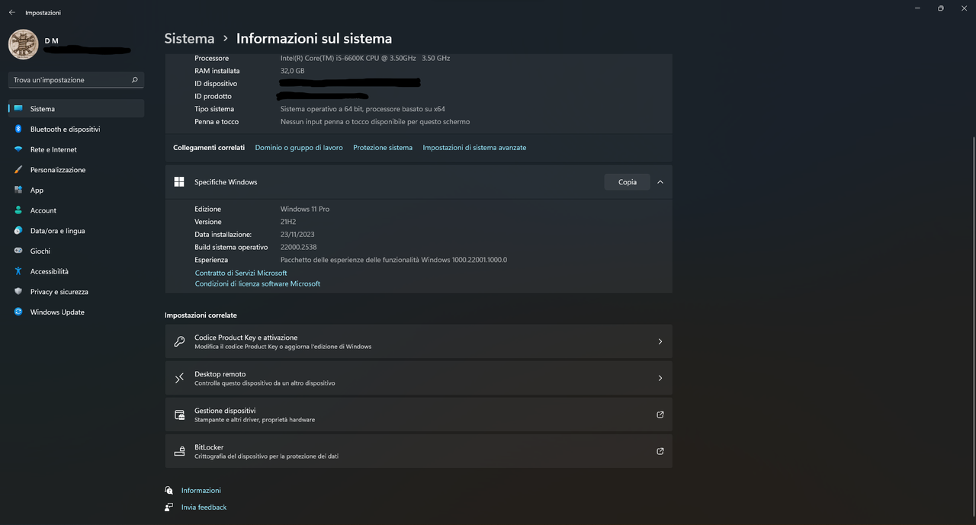Focus the Trova un'impostazione search field
The width and height of the screenshot is (976, 525).
coord(76,79)
